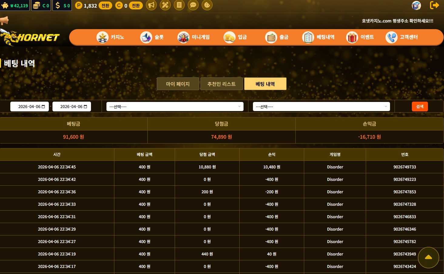The width and height of the screenshot is (444, 274).
Task: Click the logout arrow icon
Action: [x=434, y=5]
